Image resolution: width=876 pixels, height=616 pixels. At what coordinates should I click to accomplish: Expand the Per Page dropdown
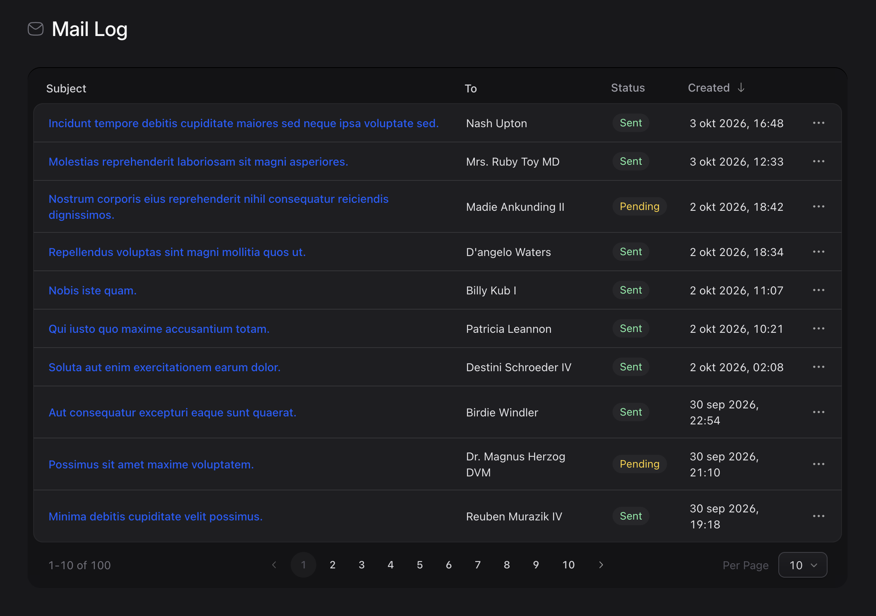click(x=803, y=565)
